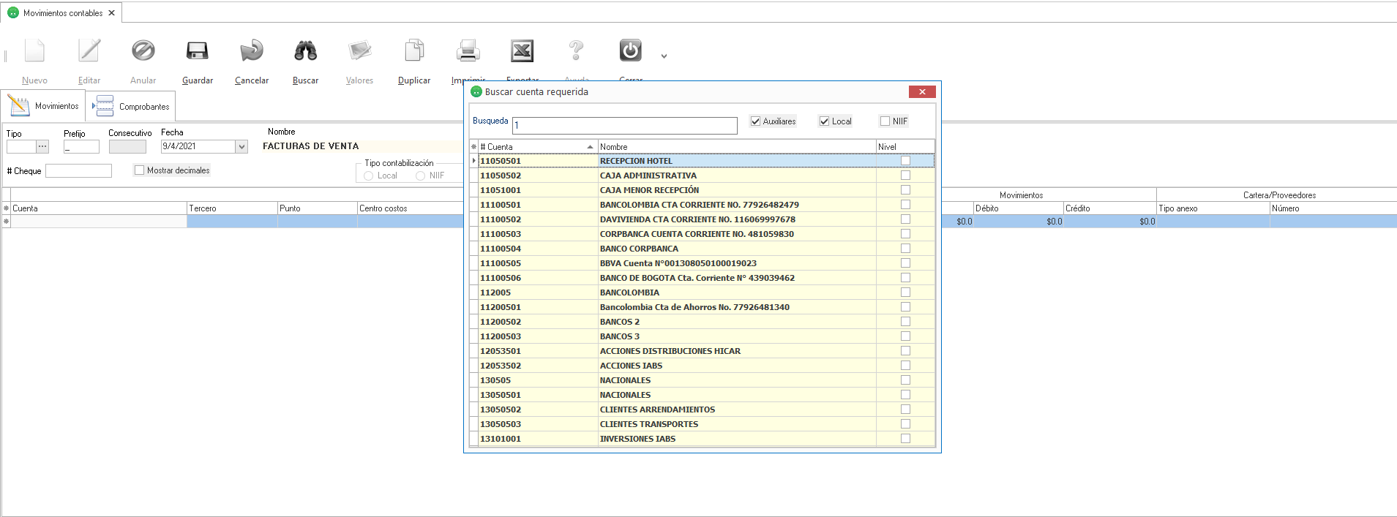The image size is (1397, 517).
Task: Click the Cerrar power icon
Action: (x=630, y=51)
